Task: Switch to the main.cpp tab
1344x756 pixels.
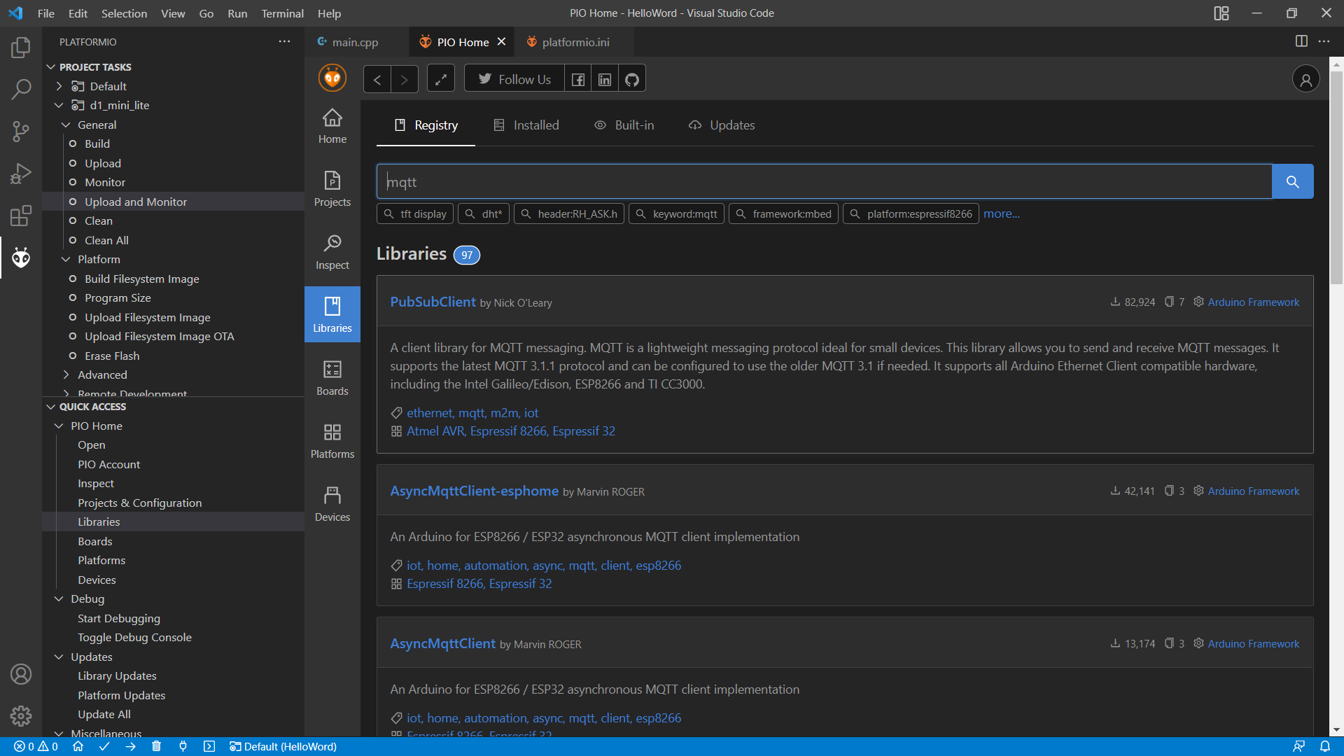Action: pos(356,42)
